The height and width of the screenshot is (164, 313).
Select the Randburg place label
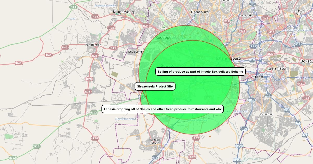coord(200,12)
